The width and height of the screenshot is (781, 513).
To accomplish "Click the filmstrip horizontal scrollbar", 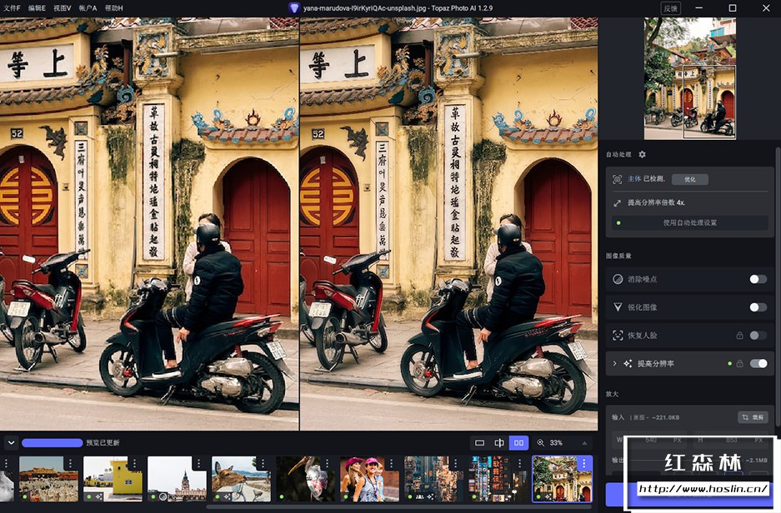I will 398,506.
